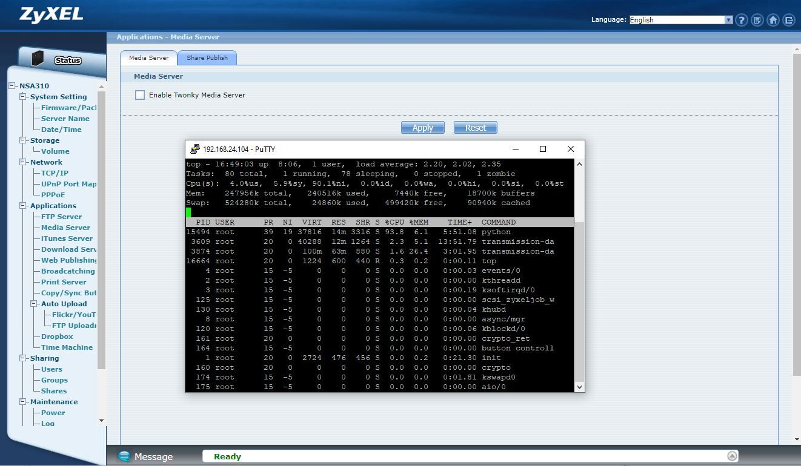Image resolution: width=801 pixels, height=466 pixels.
Task: Open iTunes Server settings
Action: tap(67, 238)
